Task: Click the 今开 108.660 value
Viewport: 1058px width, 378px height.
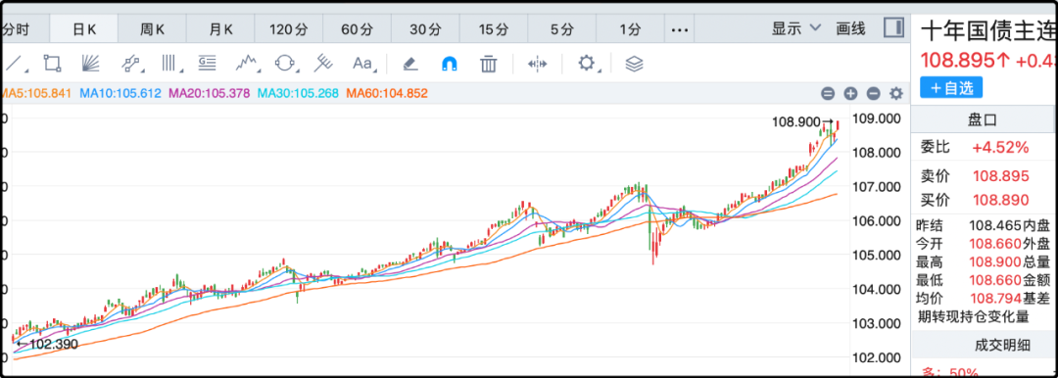Action: pyautogui.click(x=996, y=244)
